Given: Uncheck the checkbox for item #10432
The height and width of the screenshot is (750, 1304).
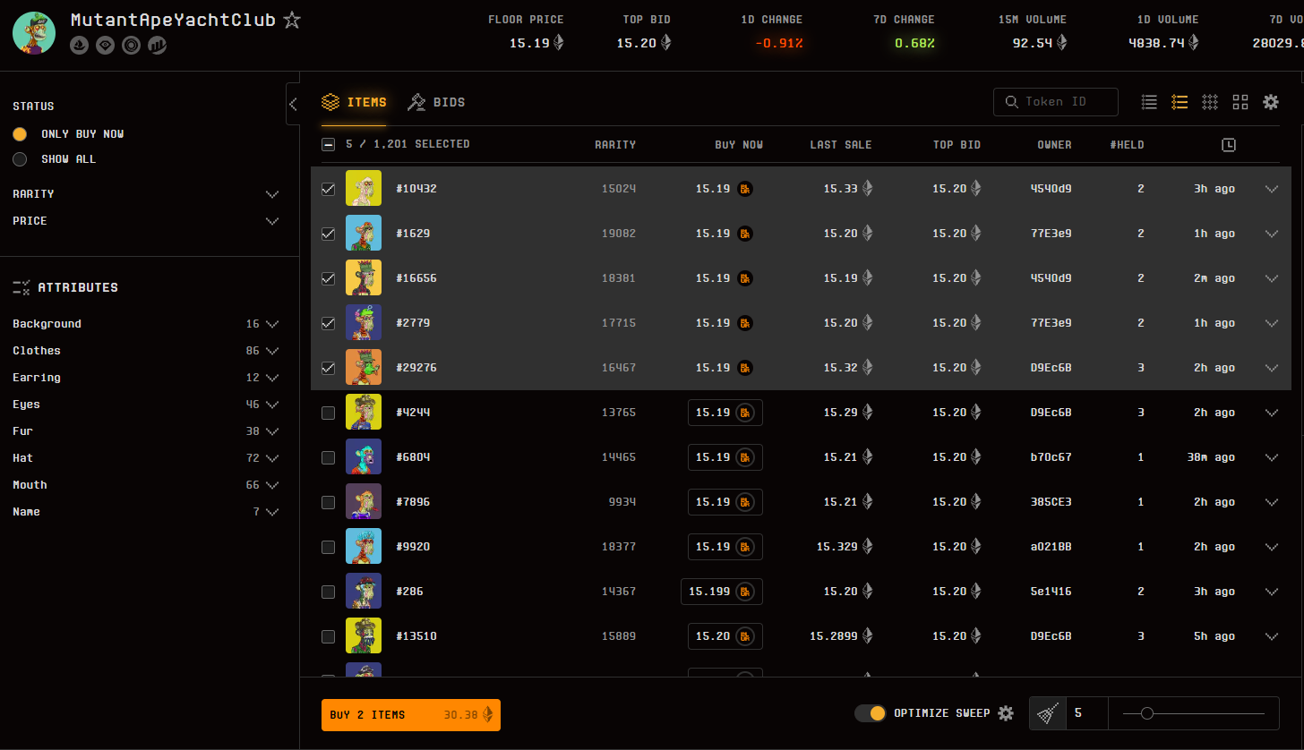Looking at the screenshot, I should 328,189.
